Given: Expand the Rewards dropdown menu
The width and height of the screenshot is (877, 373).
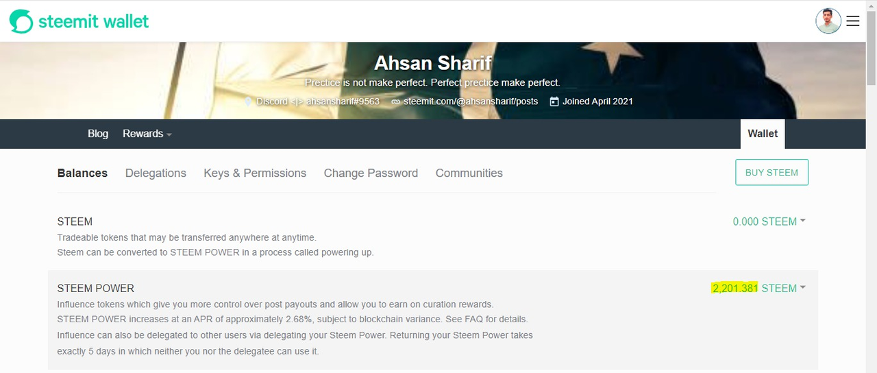Looking at the screenshot, I should 147,134.
